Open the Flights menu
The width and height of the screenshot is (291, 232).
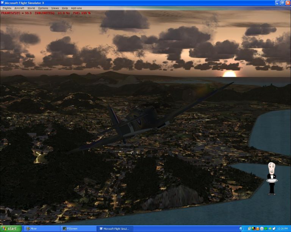pos(7,8)
